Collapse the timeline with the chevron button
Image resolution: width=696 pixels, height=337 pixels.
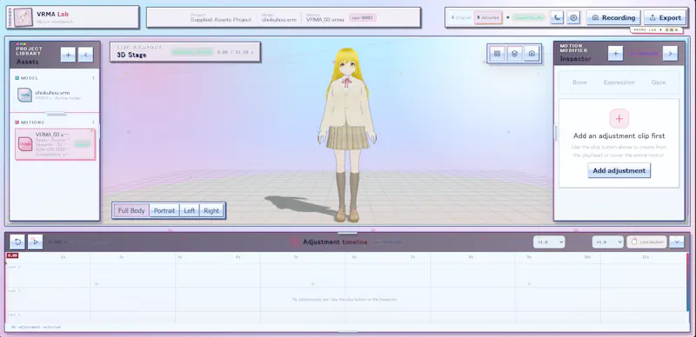[677, 242]
